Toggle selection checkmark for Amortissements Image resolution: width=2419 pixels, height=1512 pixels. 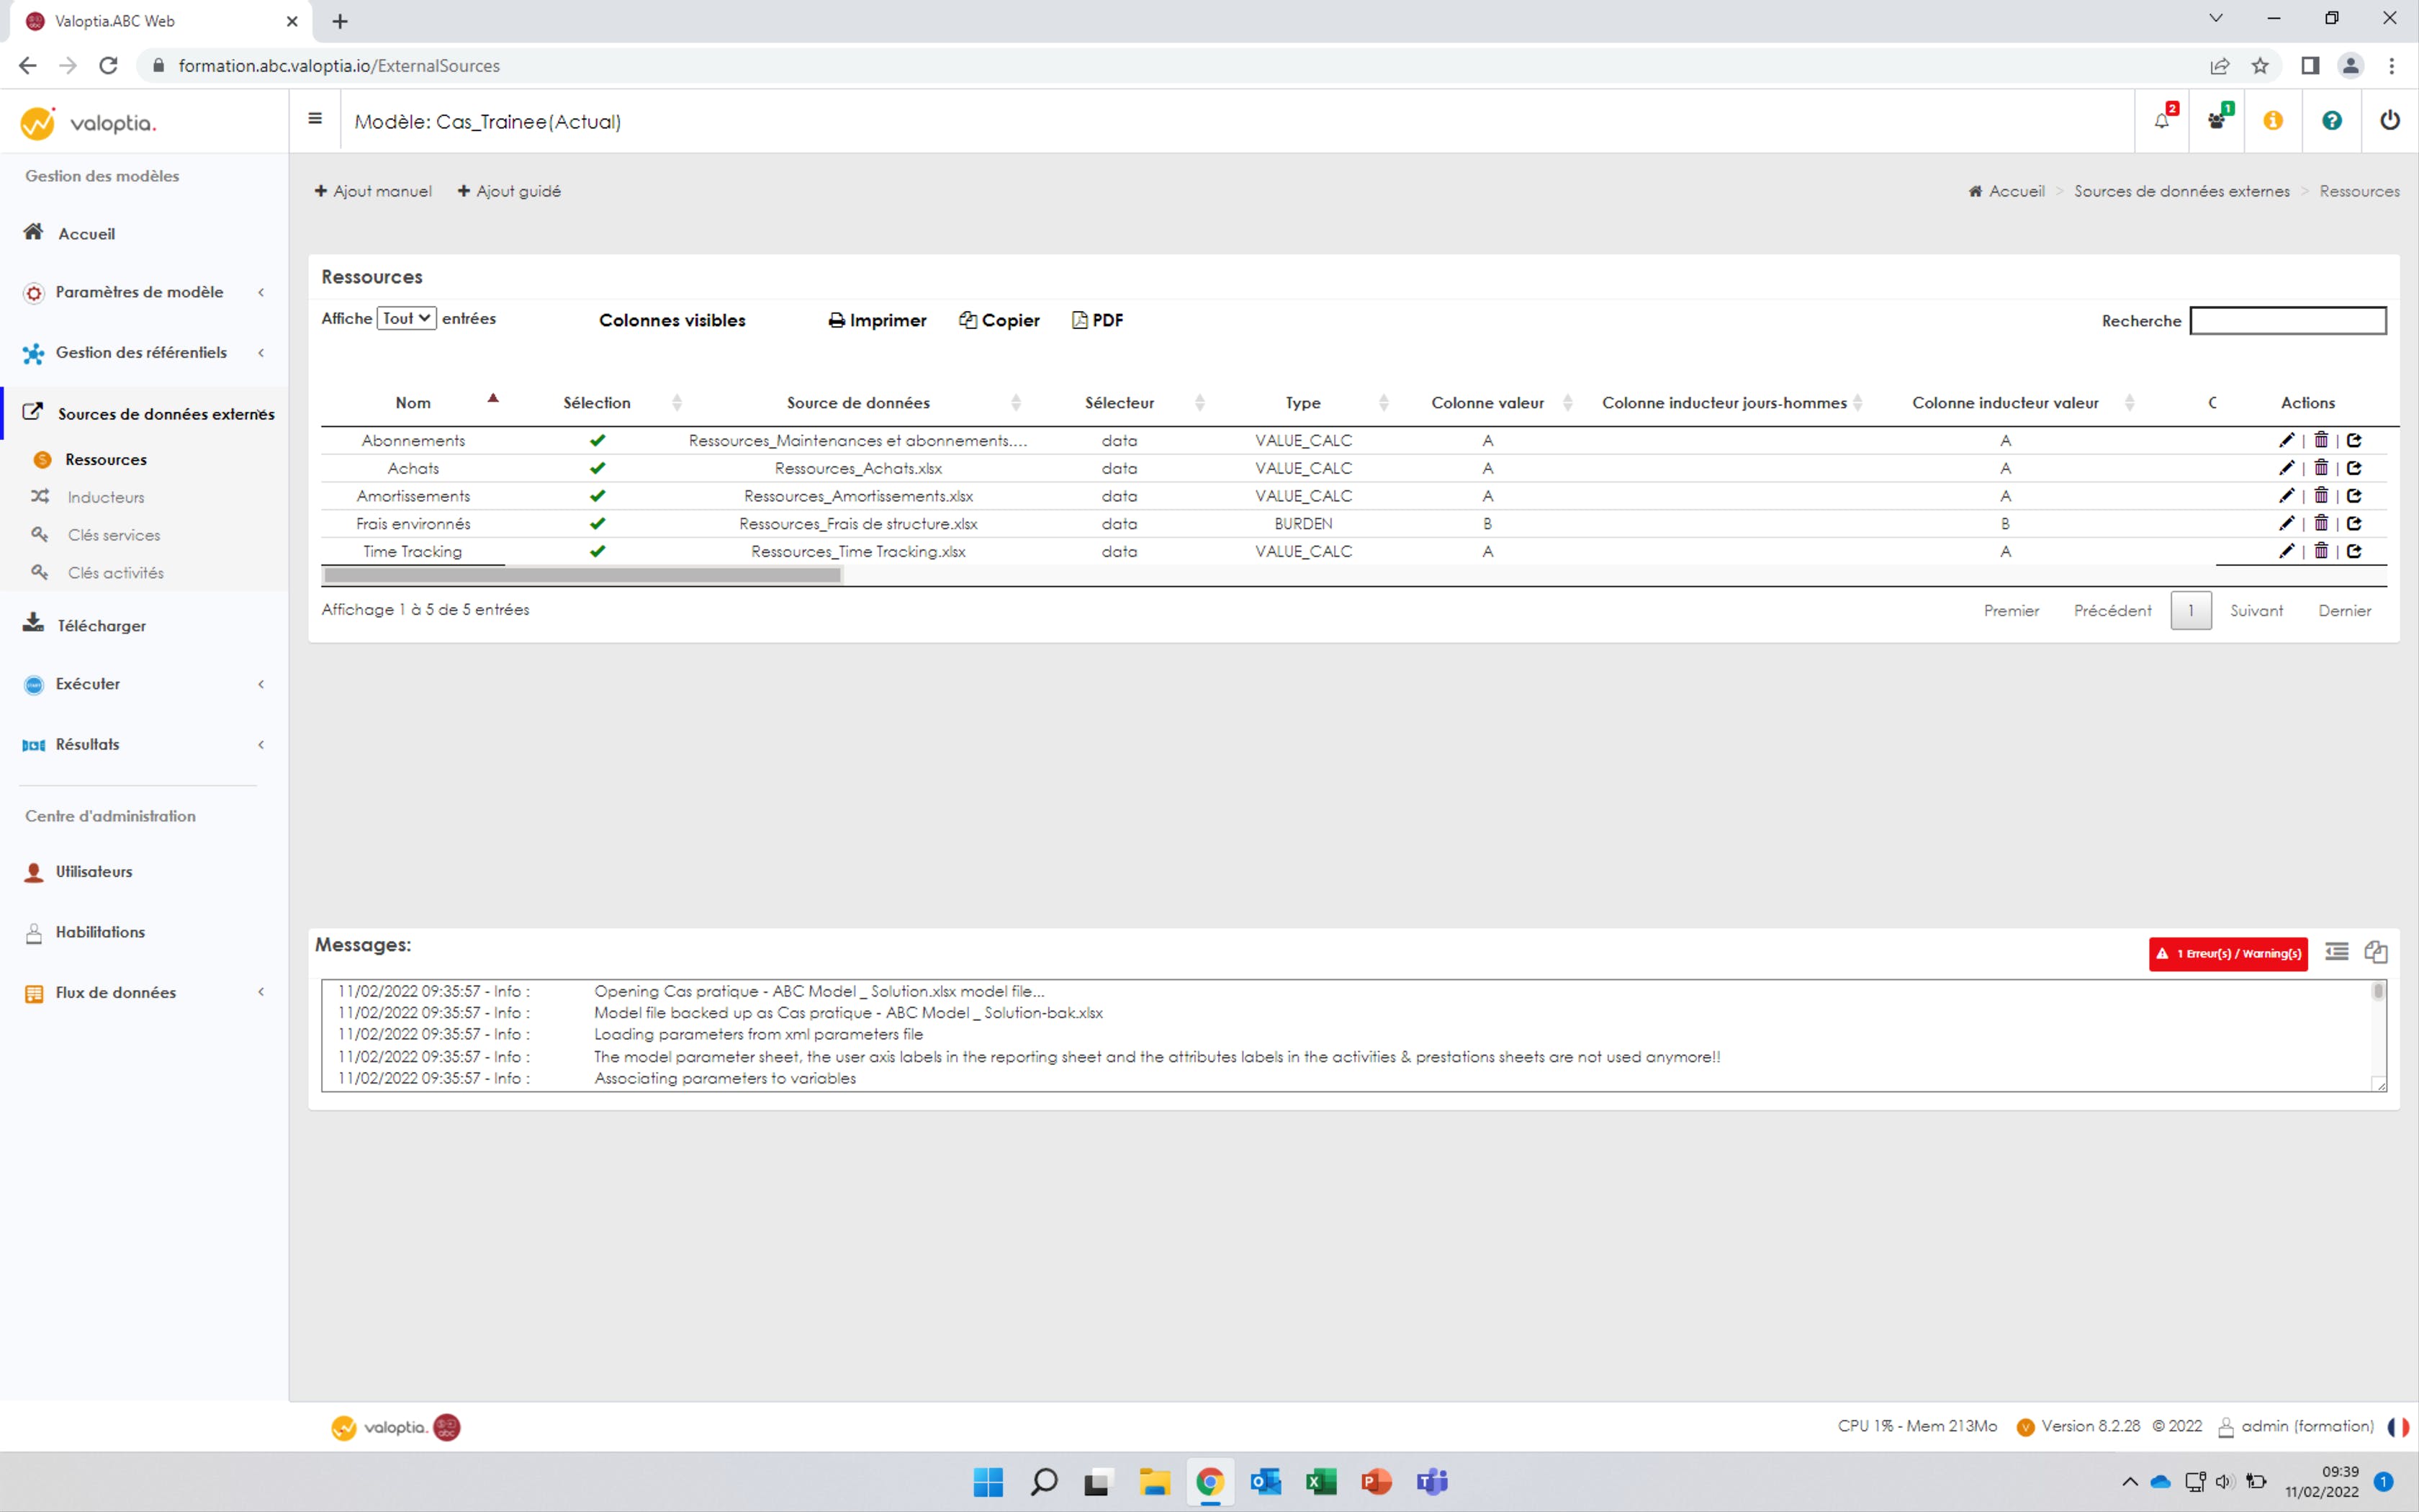pyautogui.click(x=598, y=496)
